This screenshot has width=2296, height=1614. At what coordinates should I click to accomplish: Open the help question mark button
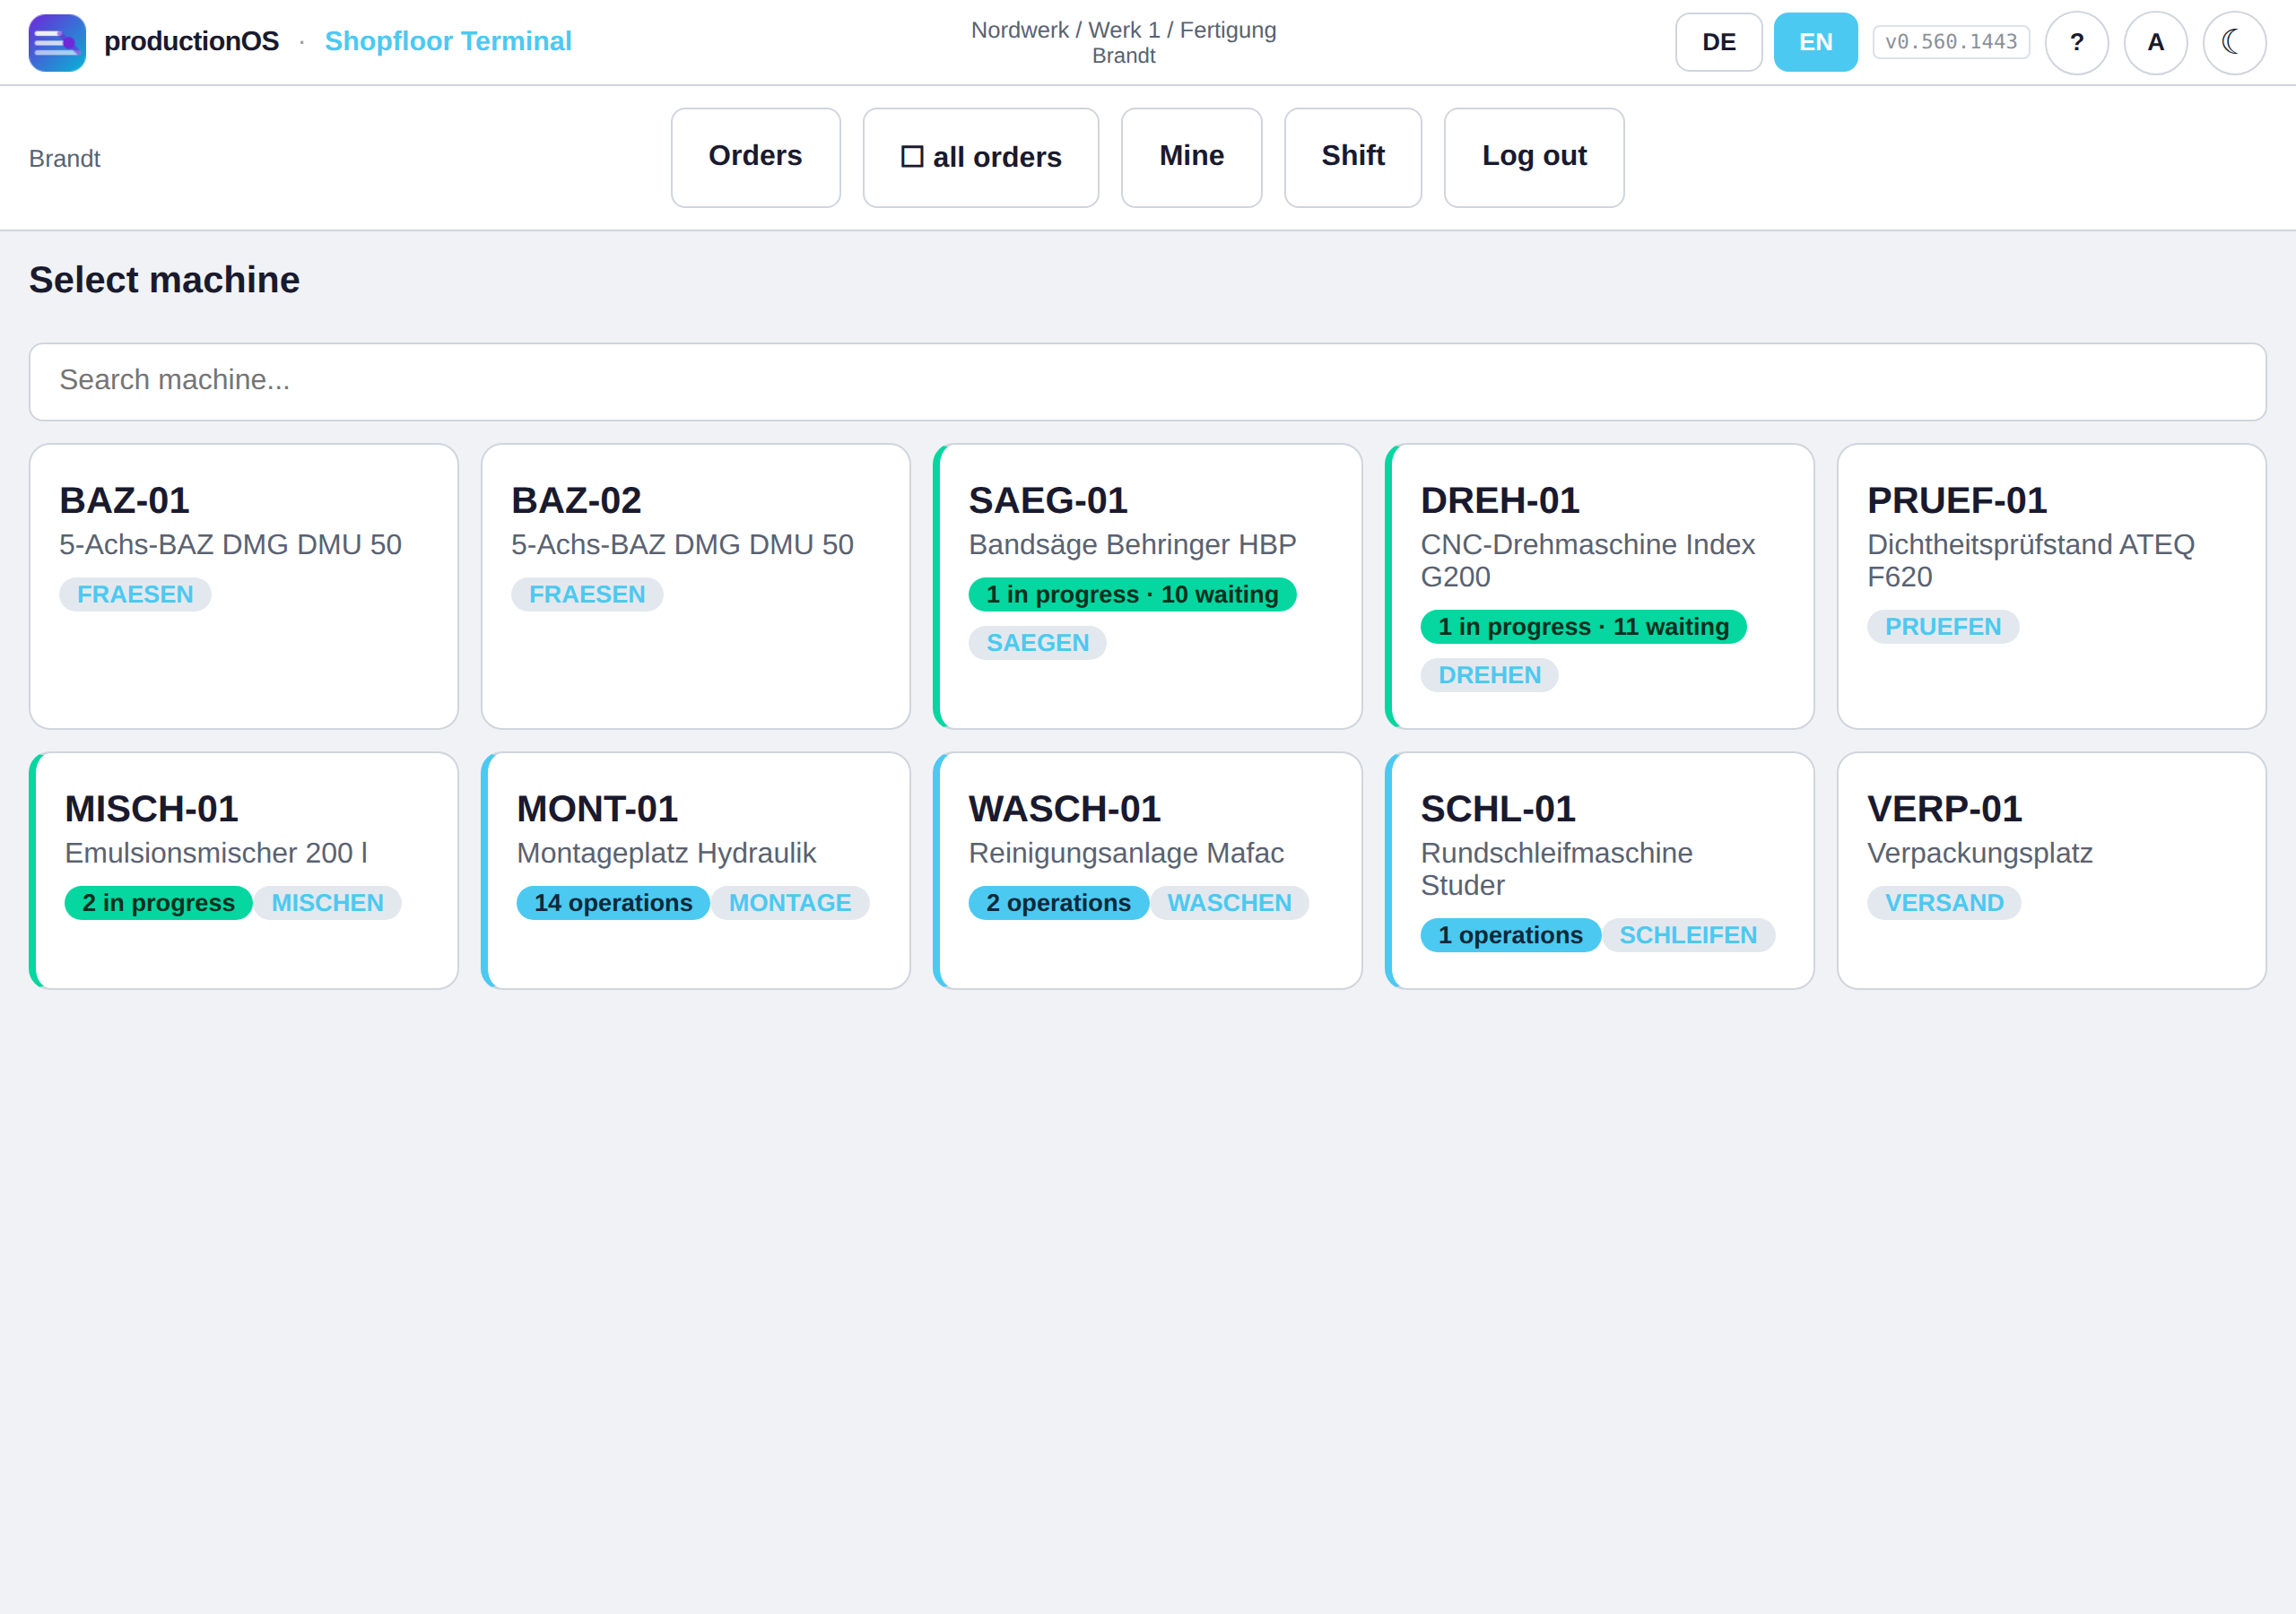point(2076,42)
